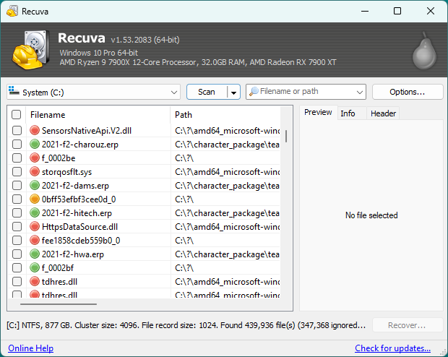Click the Recover... button
448x357 pixels.
pyautogui.click(x=407, y=325)
